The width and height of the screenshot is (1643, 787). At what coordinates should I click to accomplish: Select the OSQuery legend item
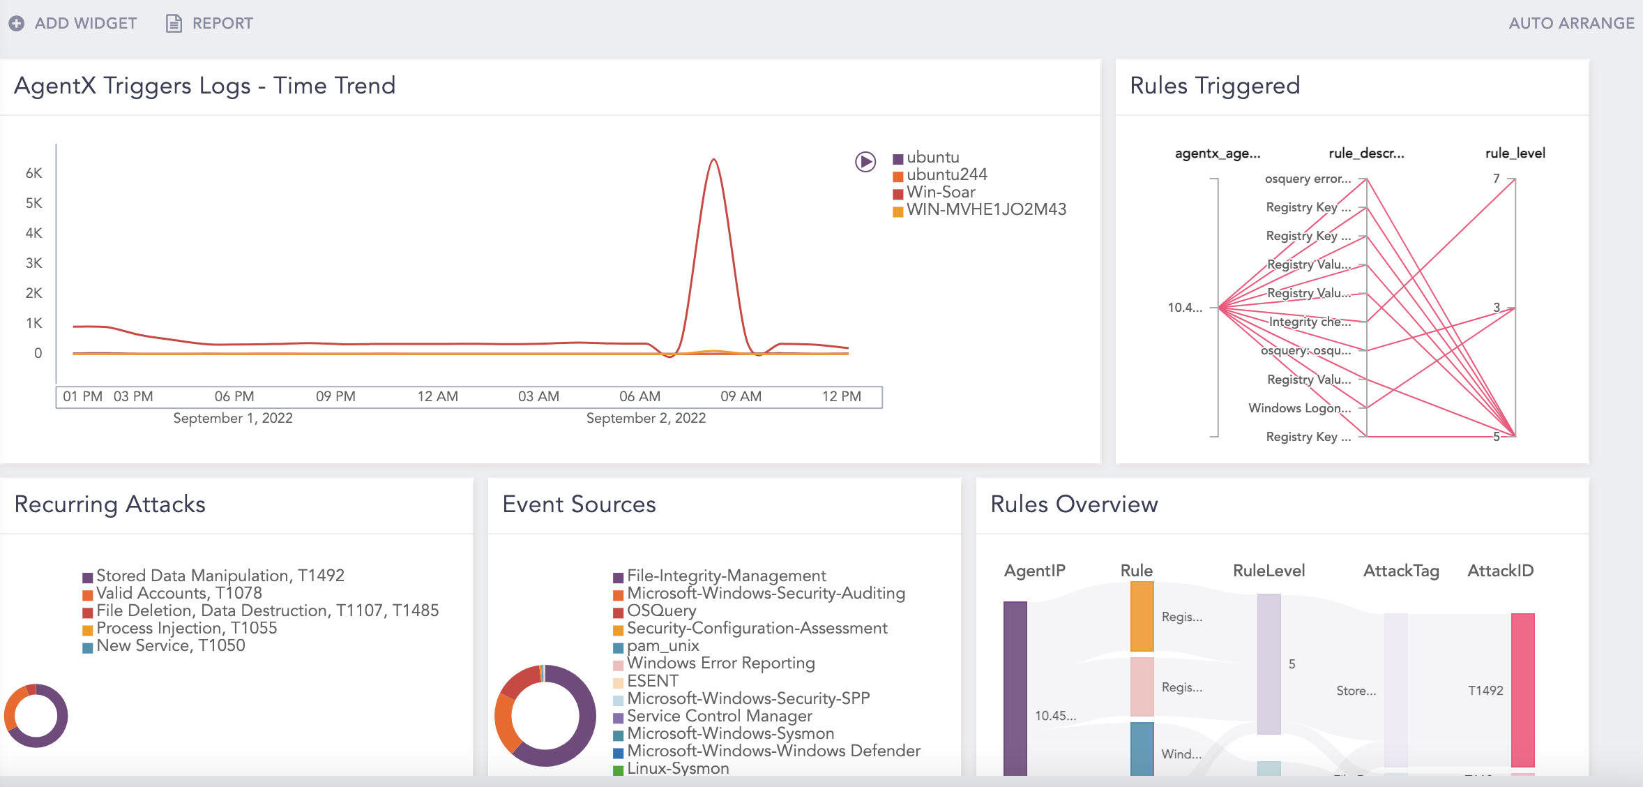click(x=661, y=611)
